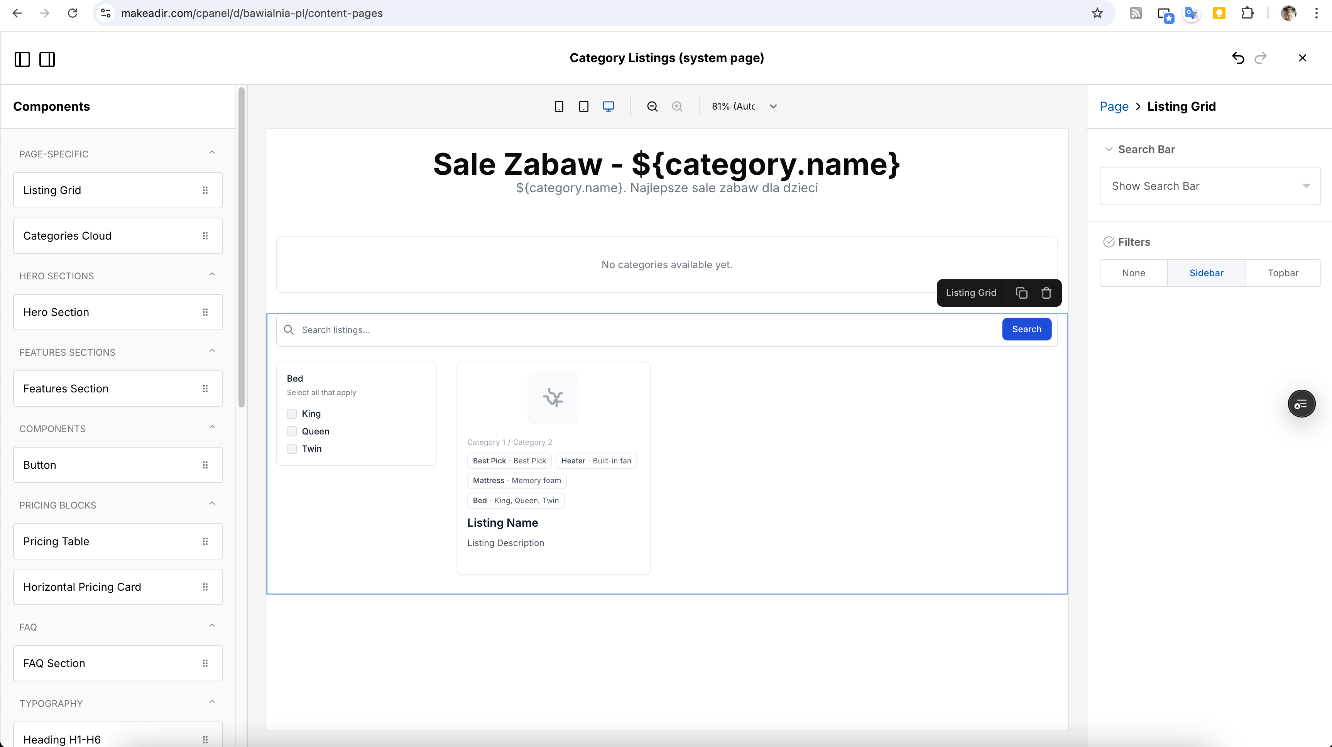Click the blue Search button
The image size is (1332, 747).
coord(1026,329)
